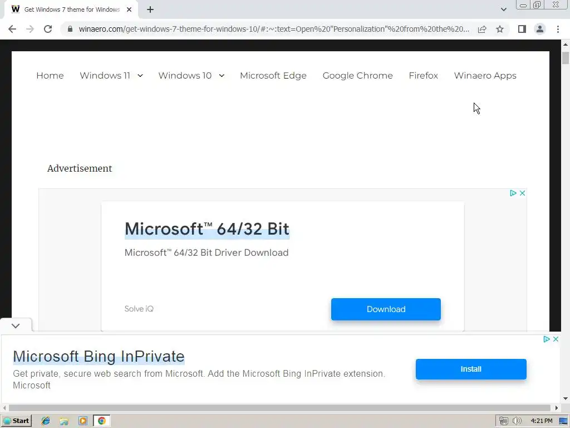The image size is (570, 428).
Task: Close the Winaero tab
Action: (129, 9)
